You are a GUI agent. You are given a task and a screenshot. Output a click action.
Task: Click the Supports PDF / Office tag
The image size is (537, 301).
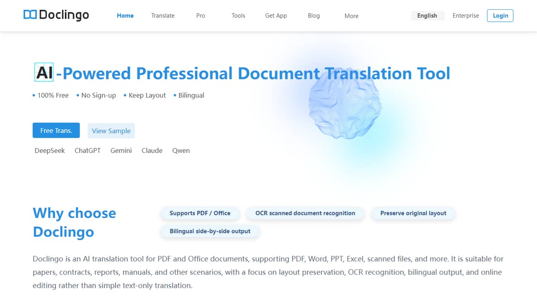coord(200,213)
